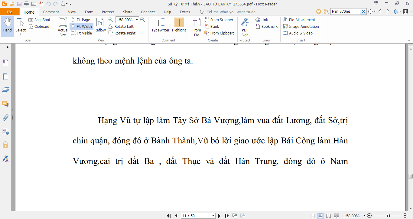Rotate the page right
413x219 pixels.
(x=122, y=33)
